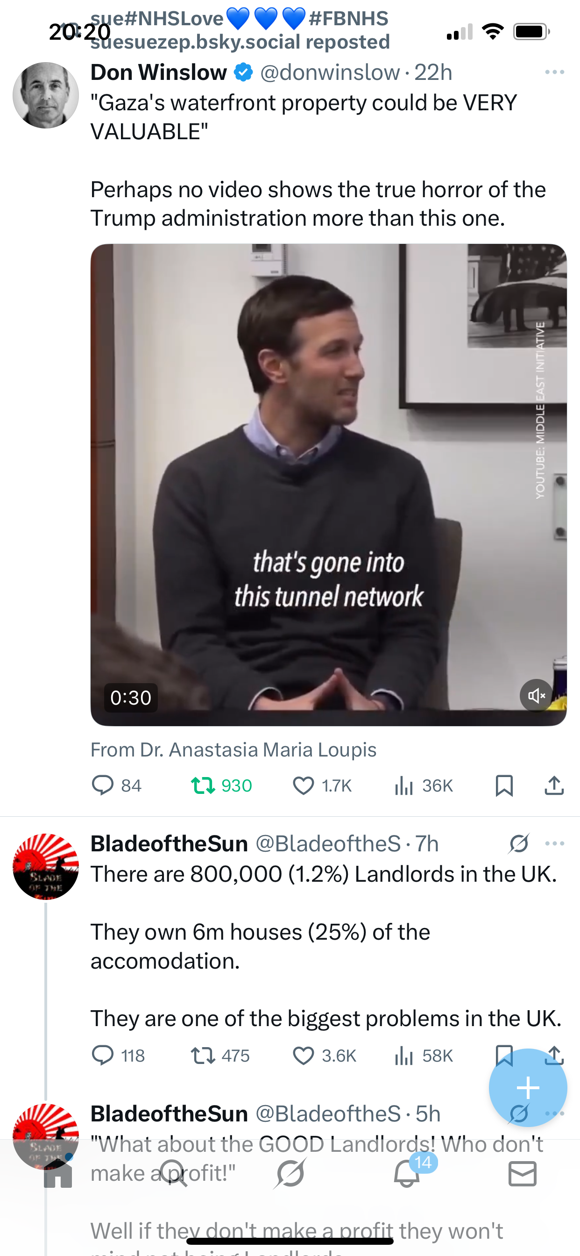580x1256 pixels.
Task: Open the Search tab
Action: [174, 1174]
